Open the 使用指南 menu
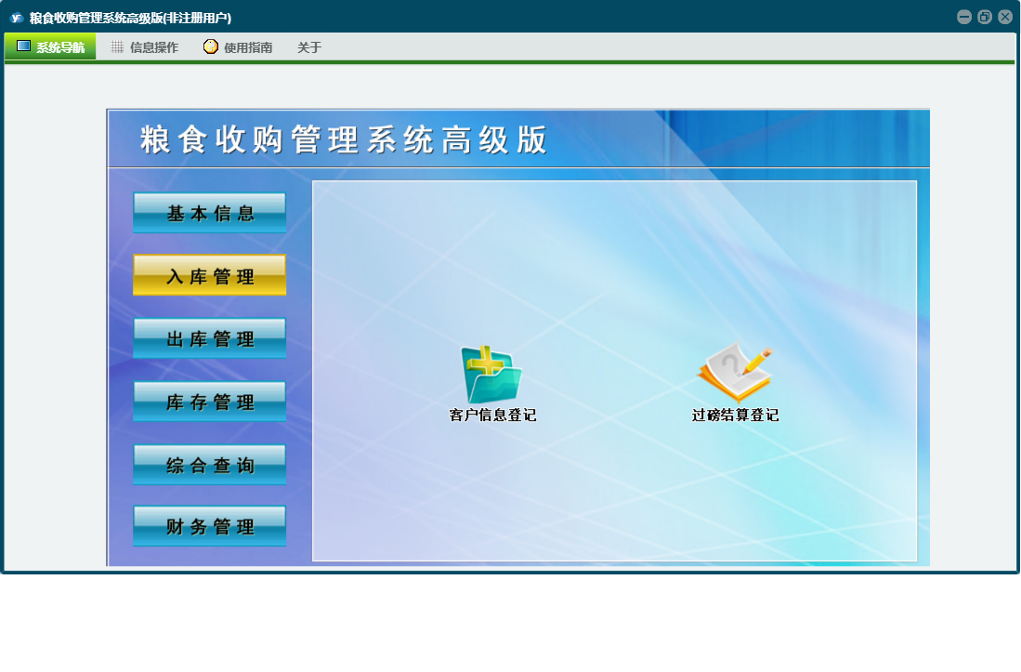1021x672 pixels. (239, 46)
